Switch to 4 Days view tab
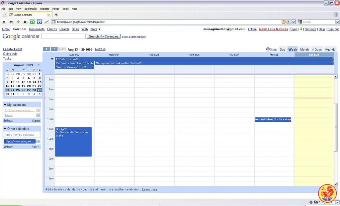The image size is (340, 206). click(x=317, y=49)
